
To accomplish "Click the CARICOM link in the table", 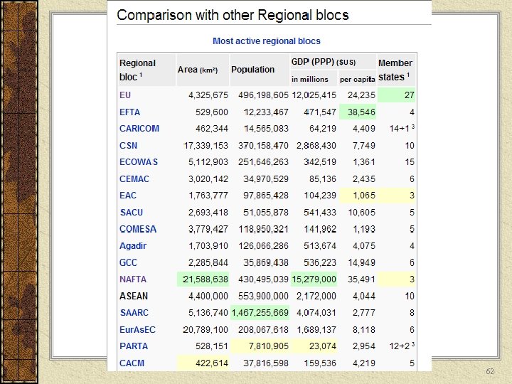I will tap(139, 129).
